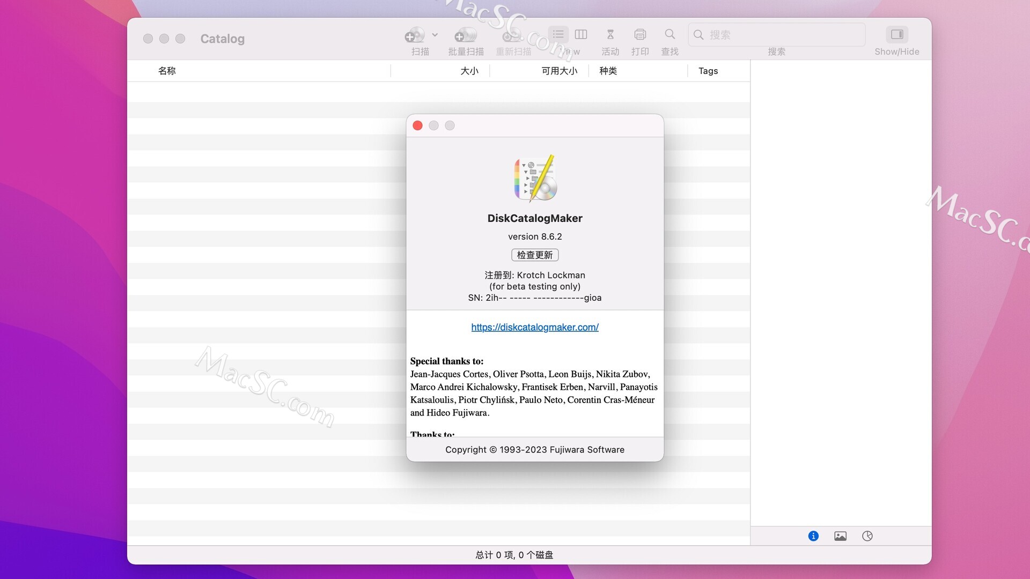Open the image preview pane icon
Screen dimensions: 1030x579
click(x=840, y=536)
